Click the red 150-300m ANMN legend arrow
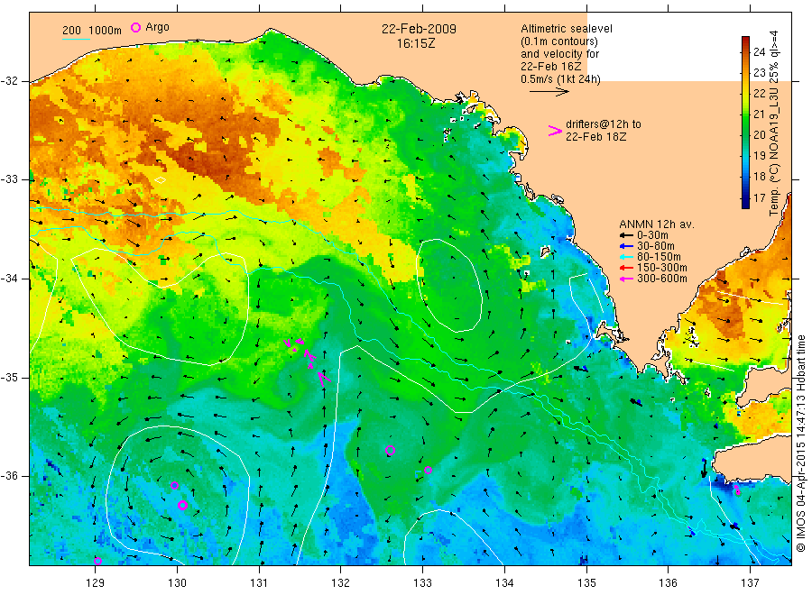Screen dimensions: 812x595 [627, 268]
